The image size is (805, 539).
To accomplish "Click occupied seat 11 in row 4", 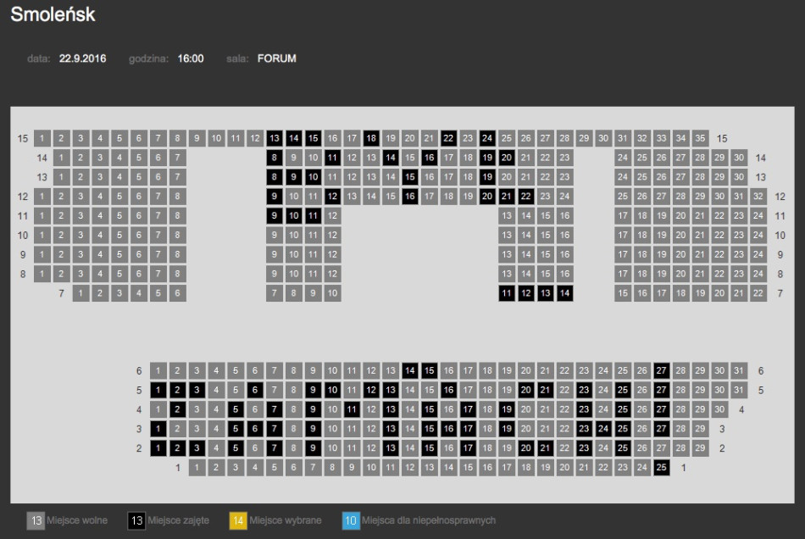I will [x=352, y=409].
